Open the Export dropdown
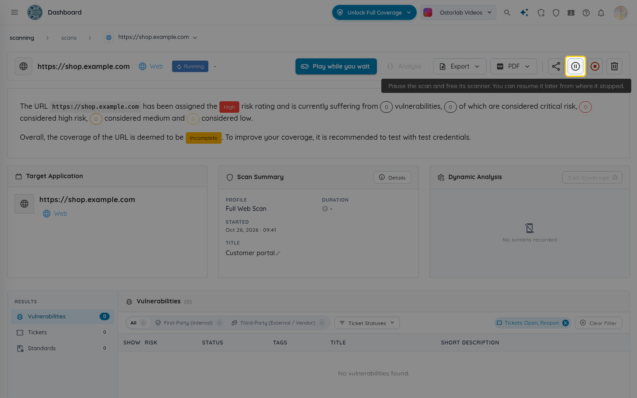 (460, 66)
